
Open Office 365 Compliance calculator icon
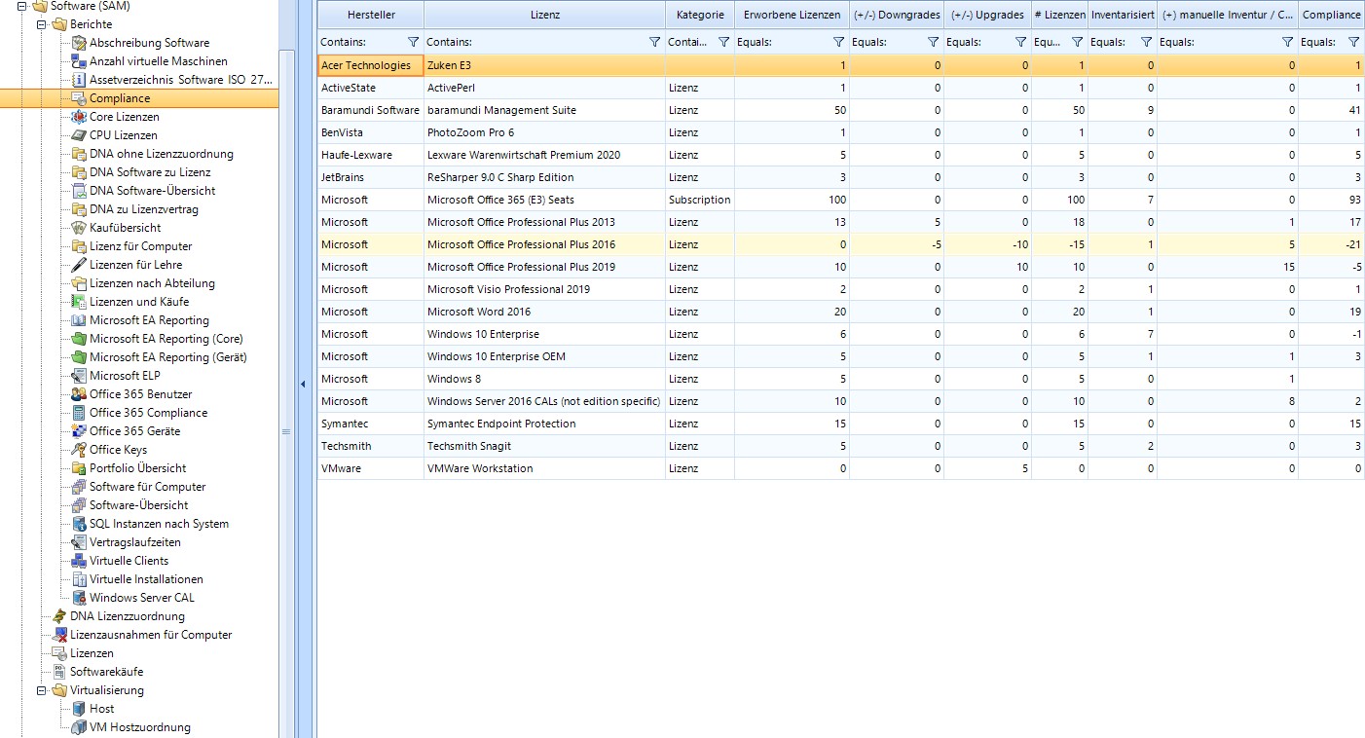[79, 413]
